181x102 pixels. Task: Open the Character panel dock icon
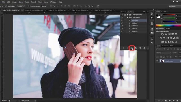pyautogui.click(x=152, y=39)
